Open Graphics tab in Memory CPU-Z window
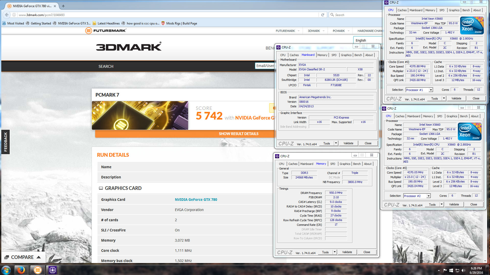The image size is (490, 275). [x=345, y=164]
